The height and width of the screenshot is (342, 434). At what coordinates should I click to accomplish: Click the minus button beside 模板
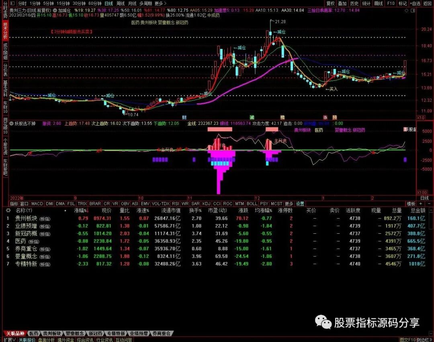point(429,204)
